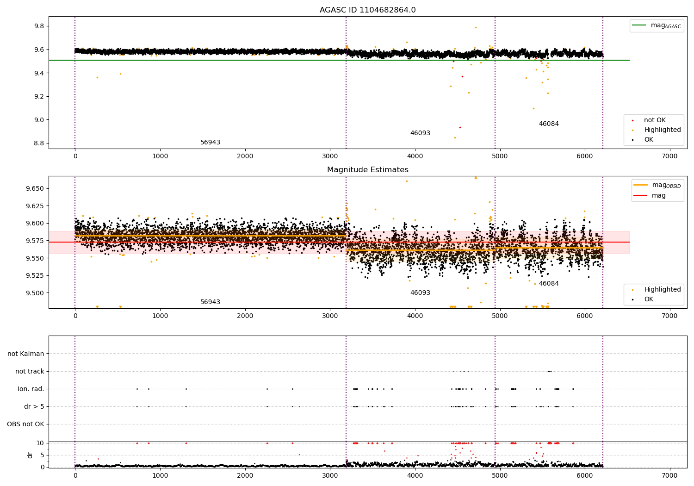Image resolution: width=694 pixels, height=486 pixels.
Task: Click observation label '56943' in Magnitude Estimates plot
Action: click(x=210, y=302)
